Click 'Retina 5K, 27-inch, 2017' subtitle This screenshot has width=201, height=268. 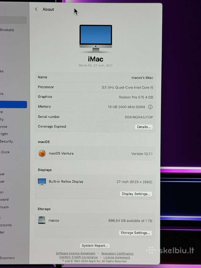(96, 66)
